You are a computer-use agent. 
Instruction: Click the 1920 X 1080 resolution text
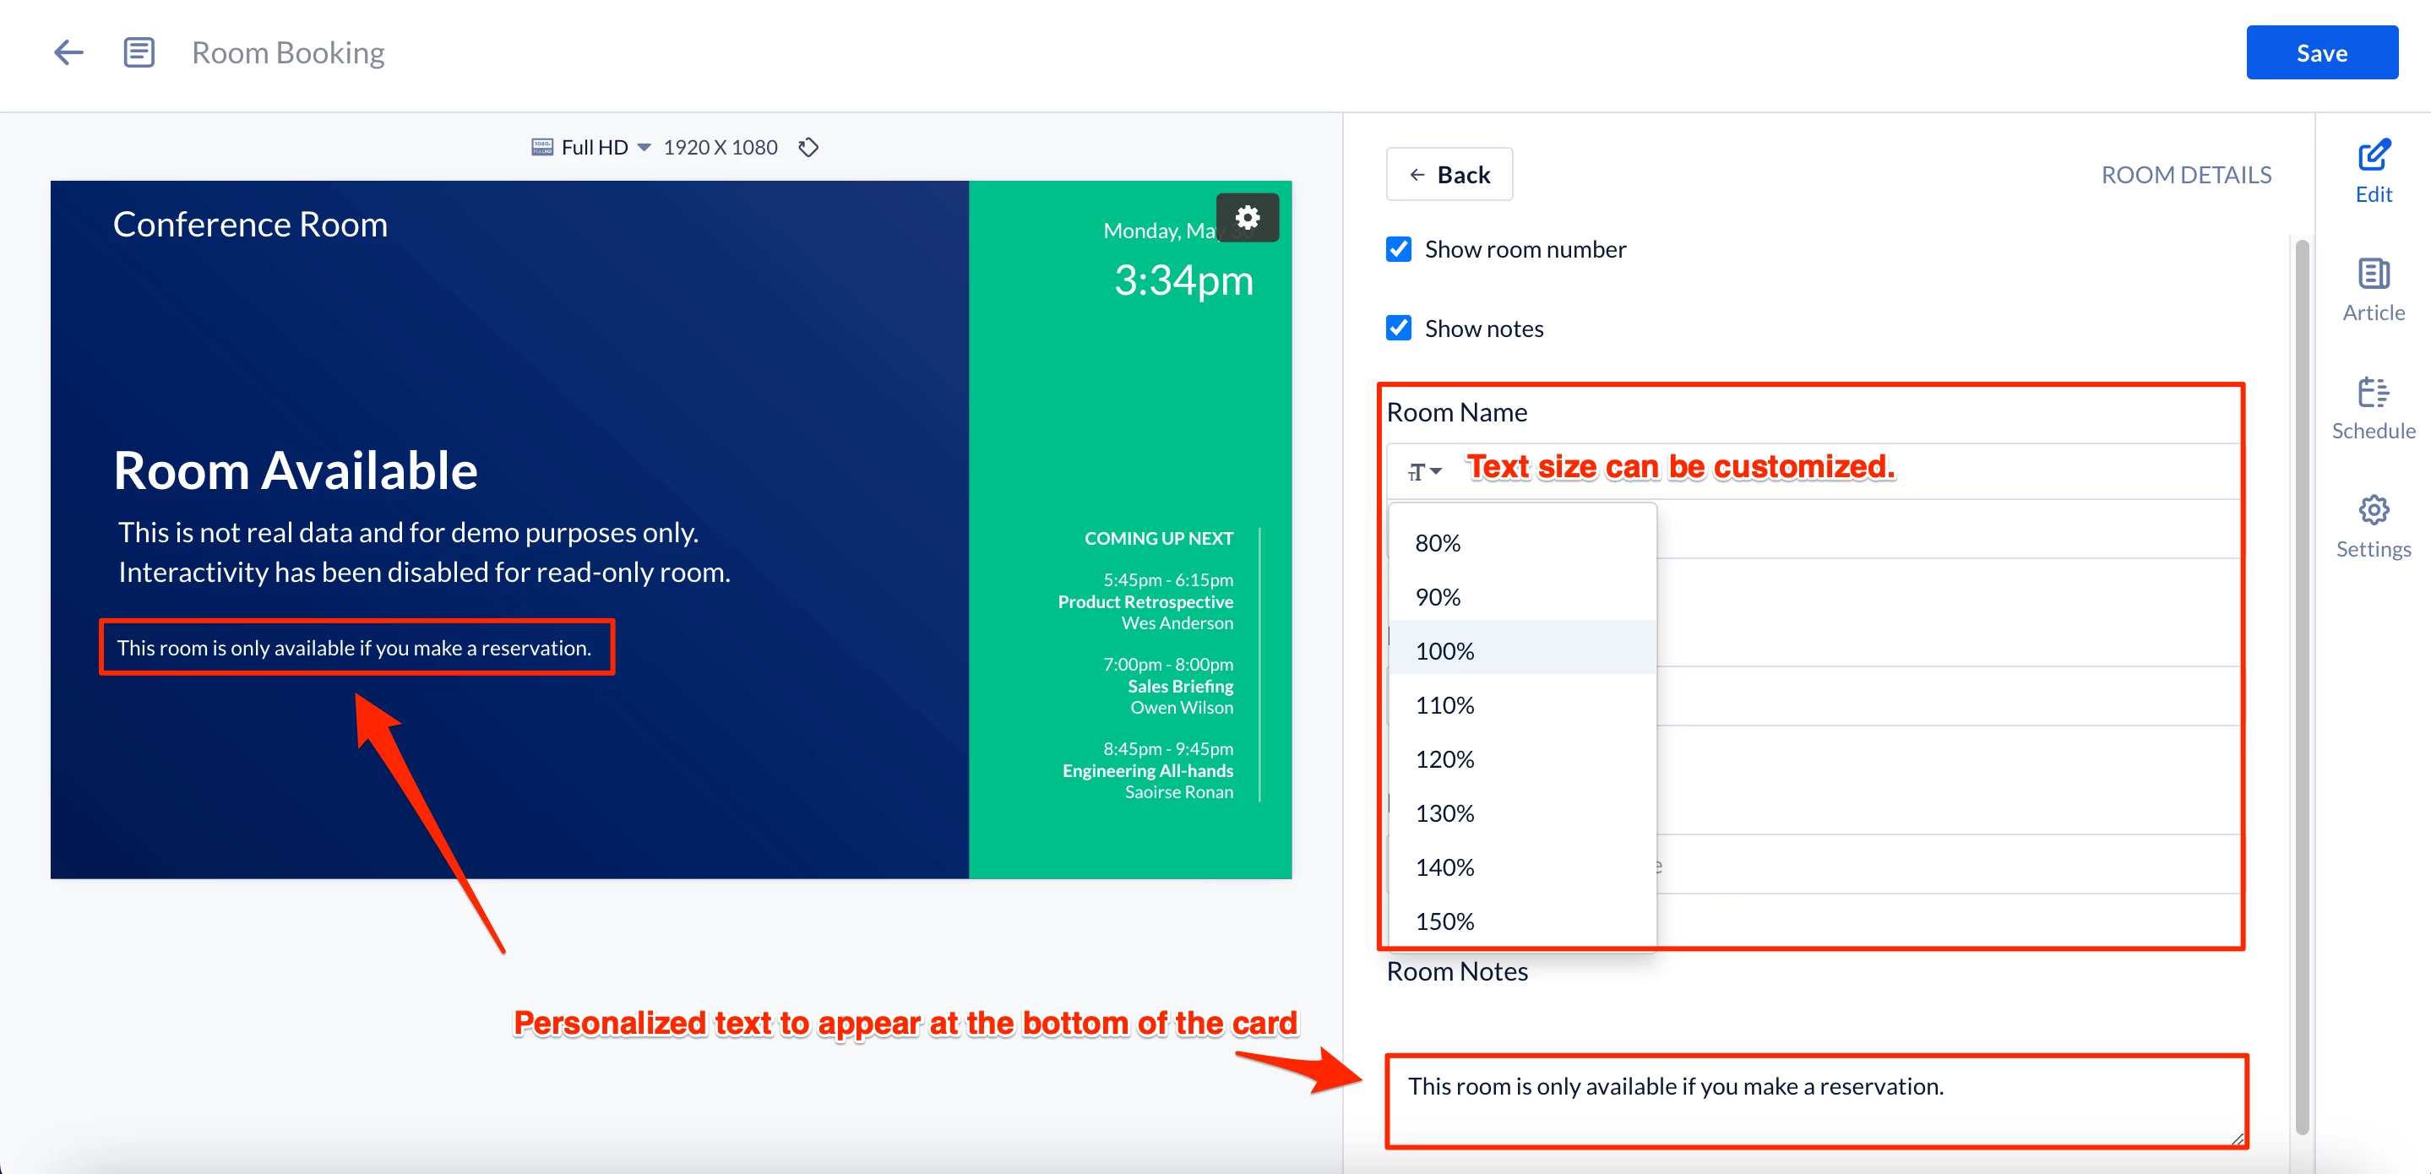pos(720,147)
